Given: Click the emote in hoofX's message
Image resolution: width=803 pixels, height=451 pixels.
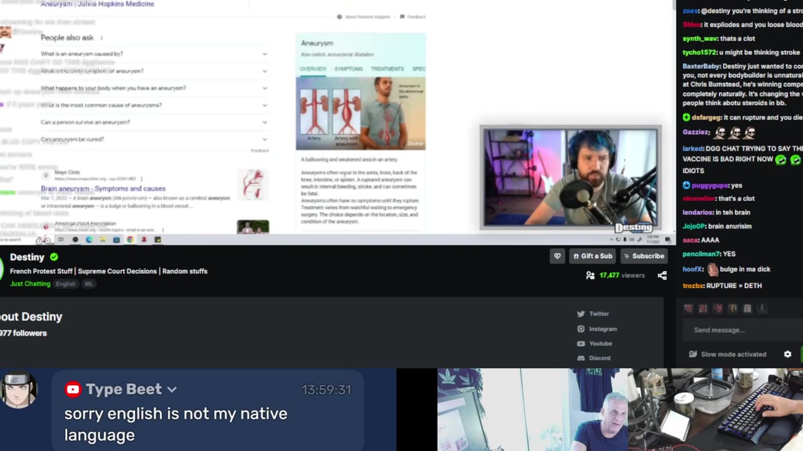Looking at the screenshot, I should coord(712,269).
